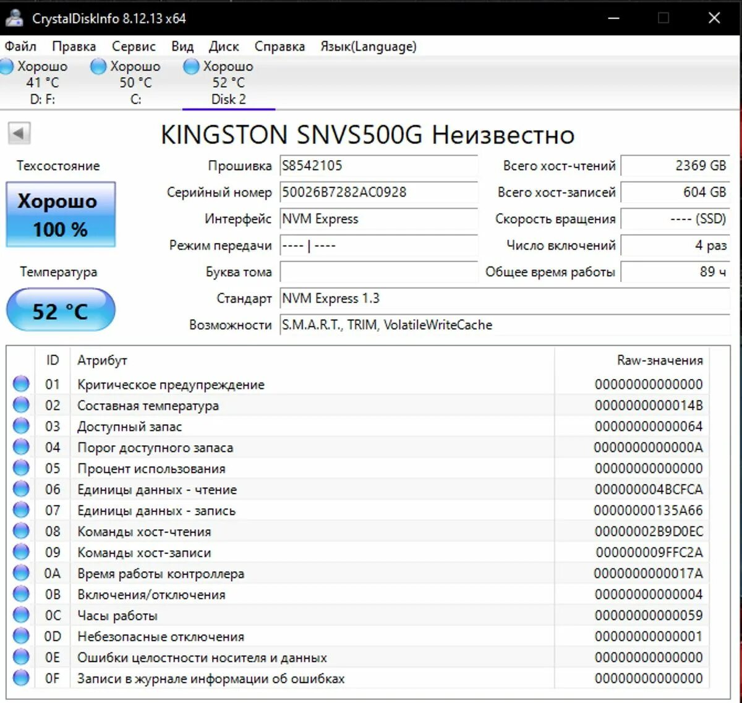Click rotation speed value ---- (SSD)

pos(675,219)
